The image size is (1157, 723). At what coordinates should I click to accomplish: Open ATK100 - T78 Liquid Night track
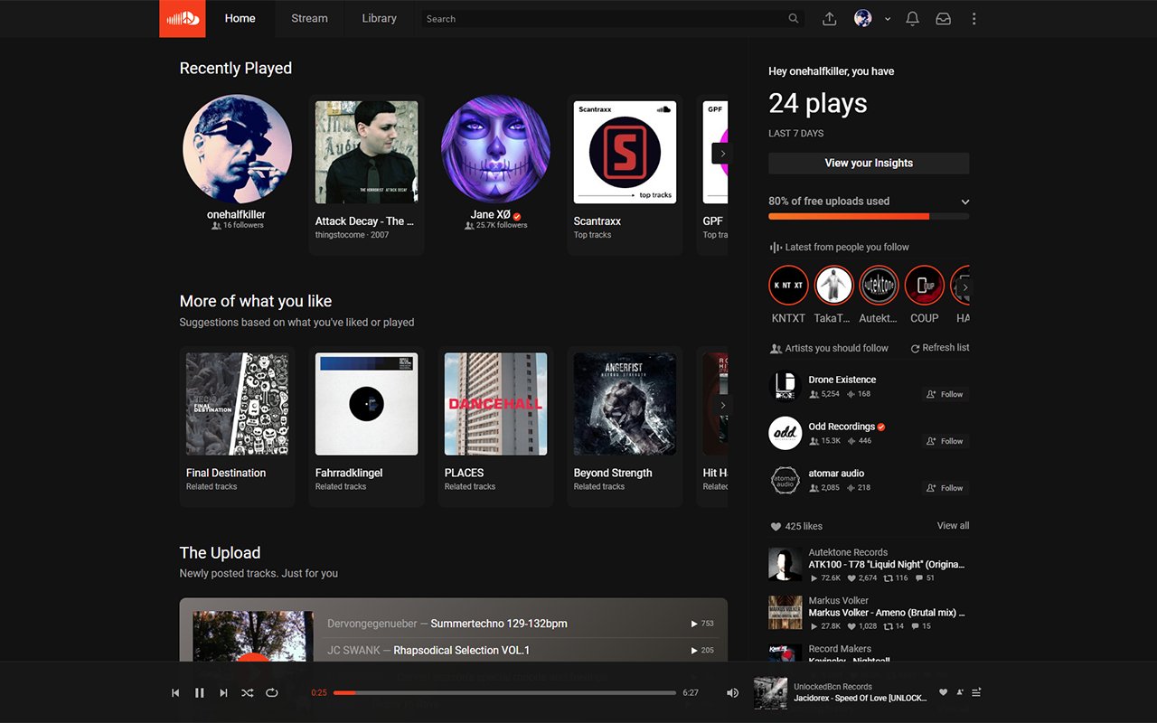[886, 564]
